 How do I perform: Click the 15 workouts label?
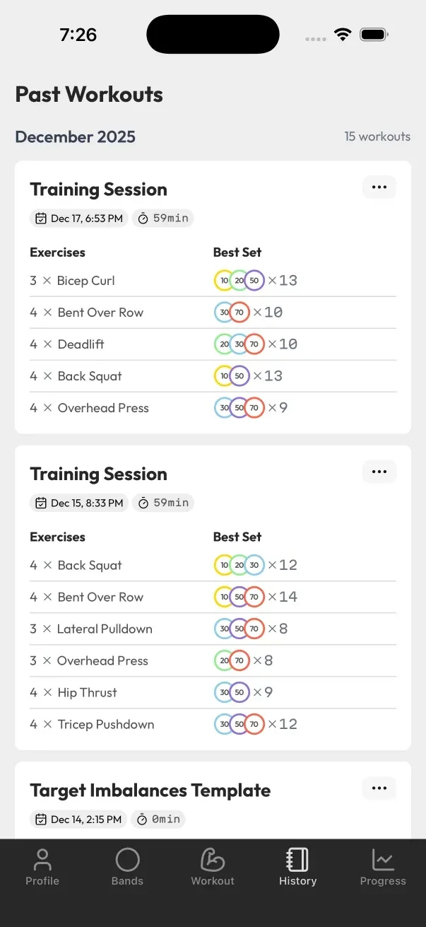pos(377,136)
